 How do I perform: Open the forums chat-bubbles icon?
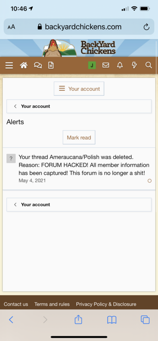pos(38,65)
